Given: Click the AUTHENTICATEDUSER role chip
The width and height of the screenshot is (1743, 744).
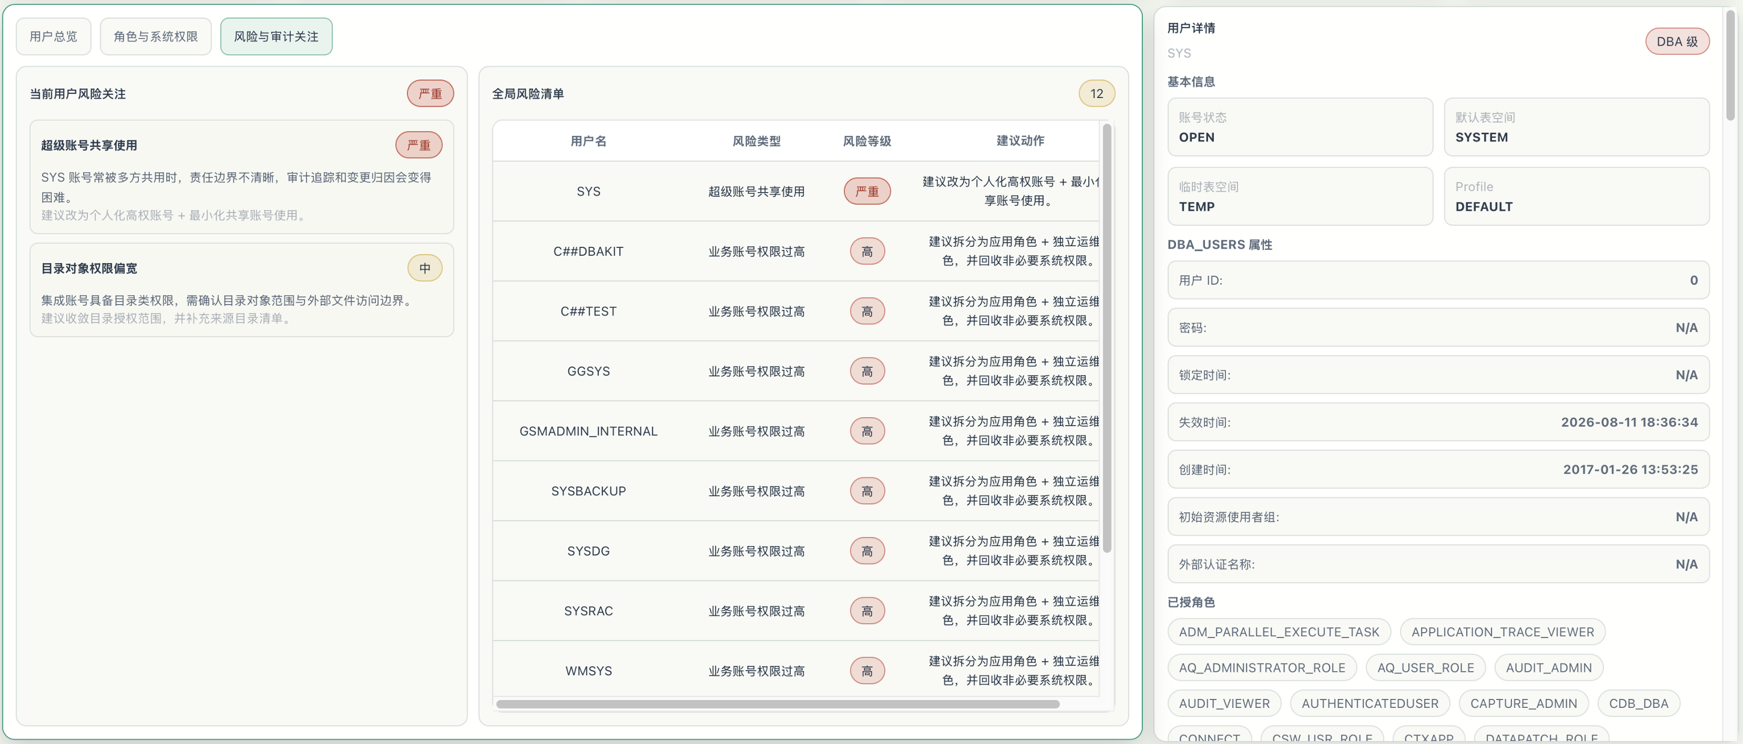Looking at the screenshot, I should pyautogui.click(x=1369, y=704).
